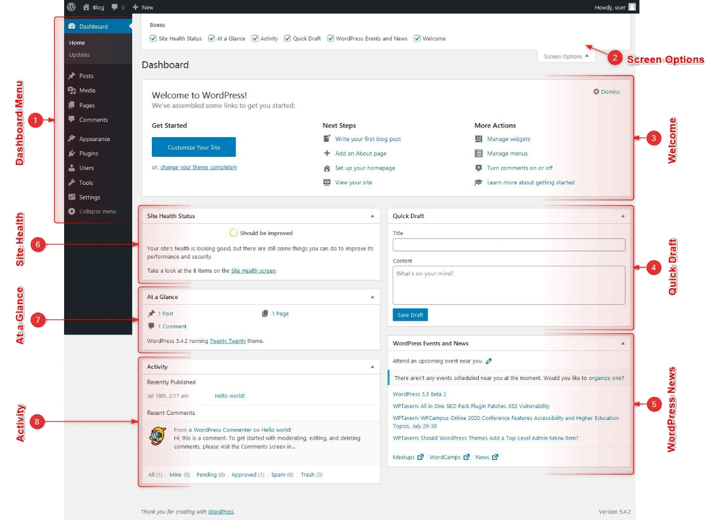Click the Media icon in sidebar
The width and height of the screenshot is (720, 520).
(71, 91)
